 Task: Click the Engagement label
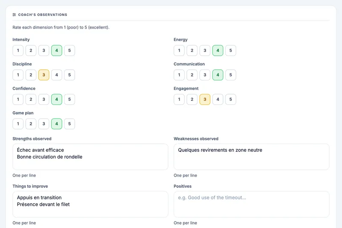click(186, 89)
